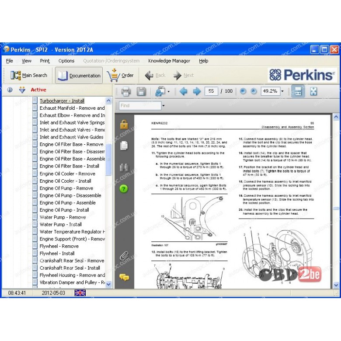Click document icon beside Engine Oil Pump - Remove

coord(35,188)
